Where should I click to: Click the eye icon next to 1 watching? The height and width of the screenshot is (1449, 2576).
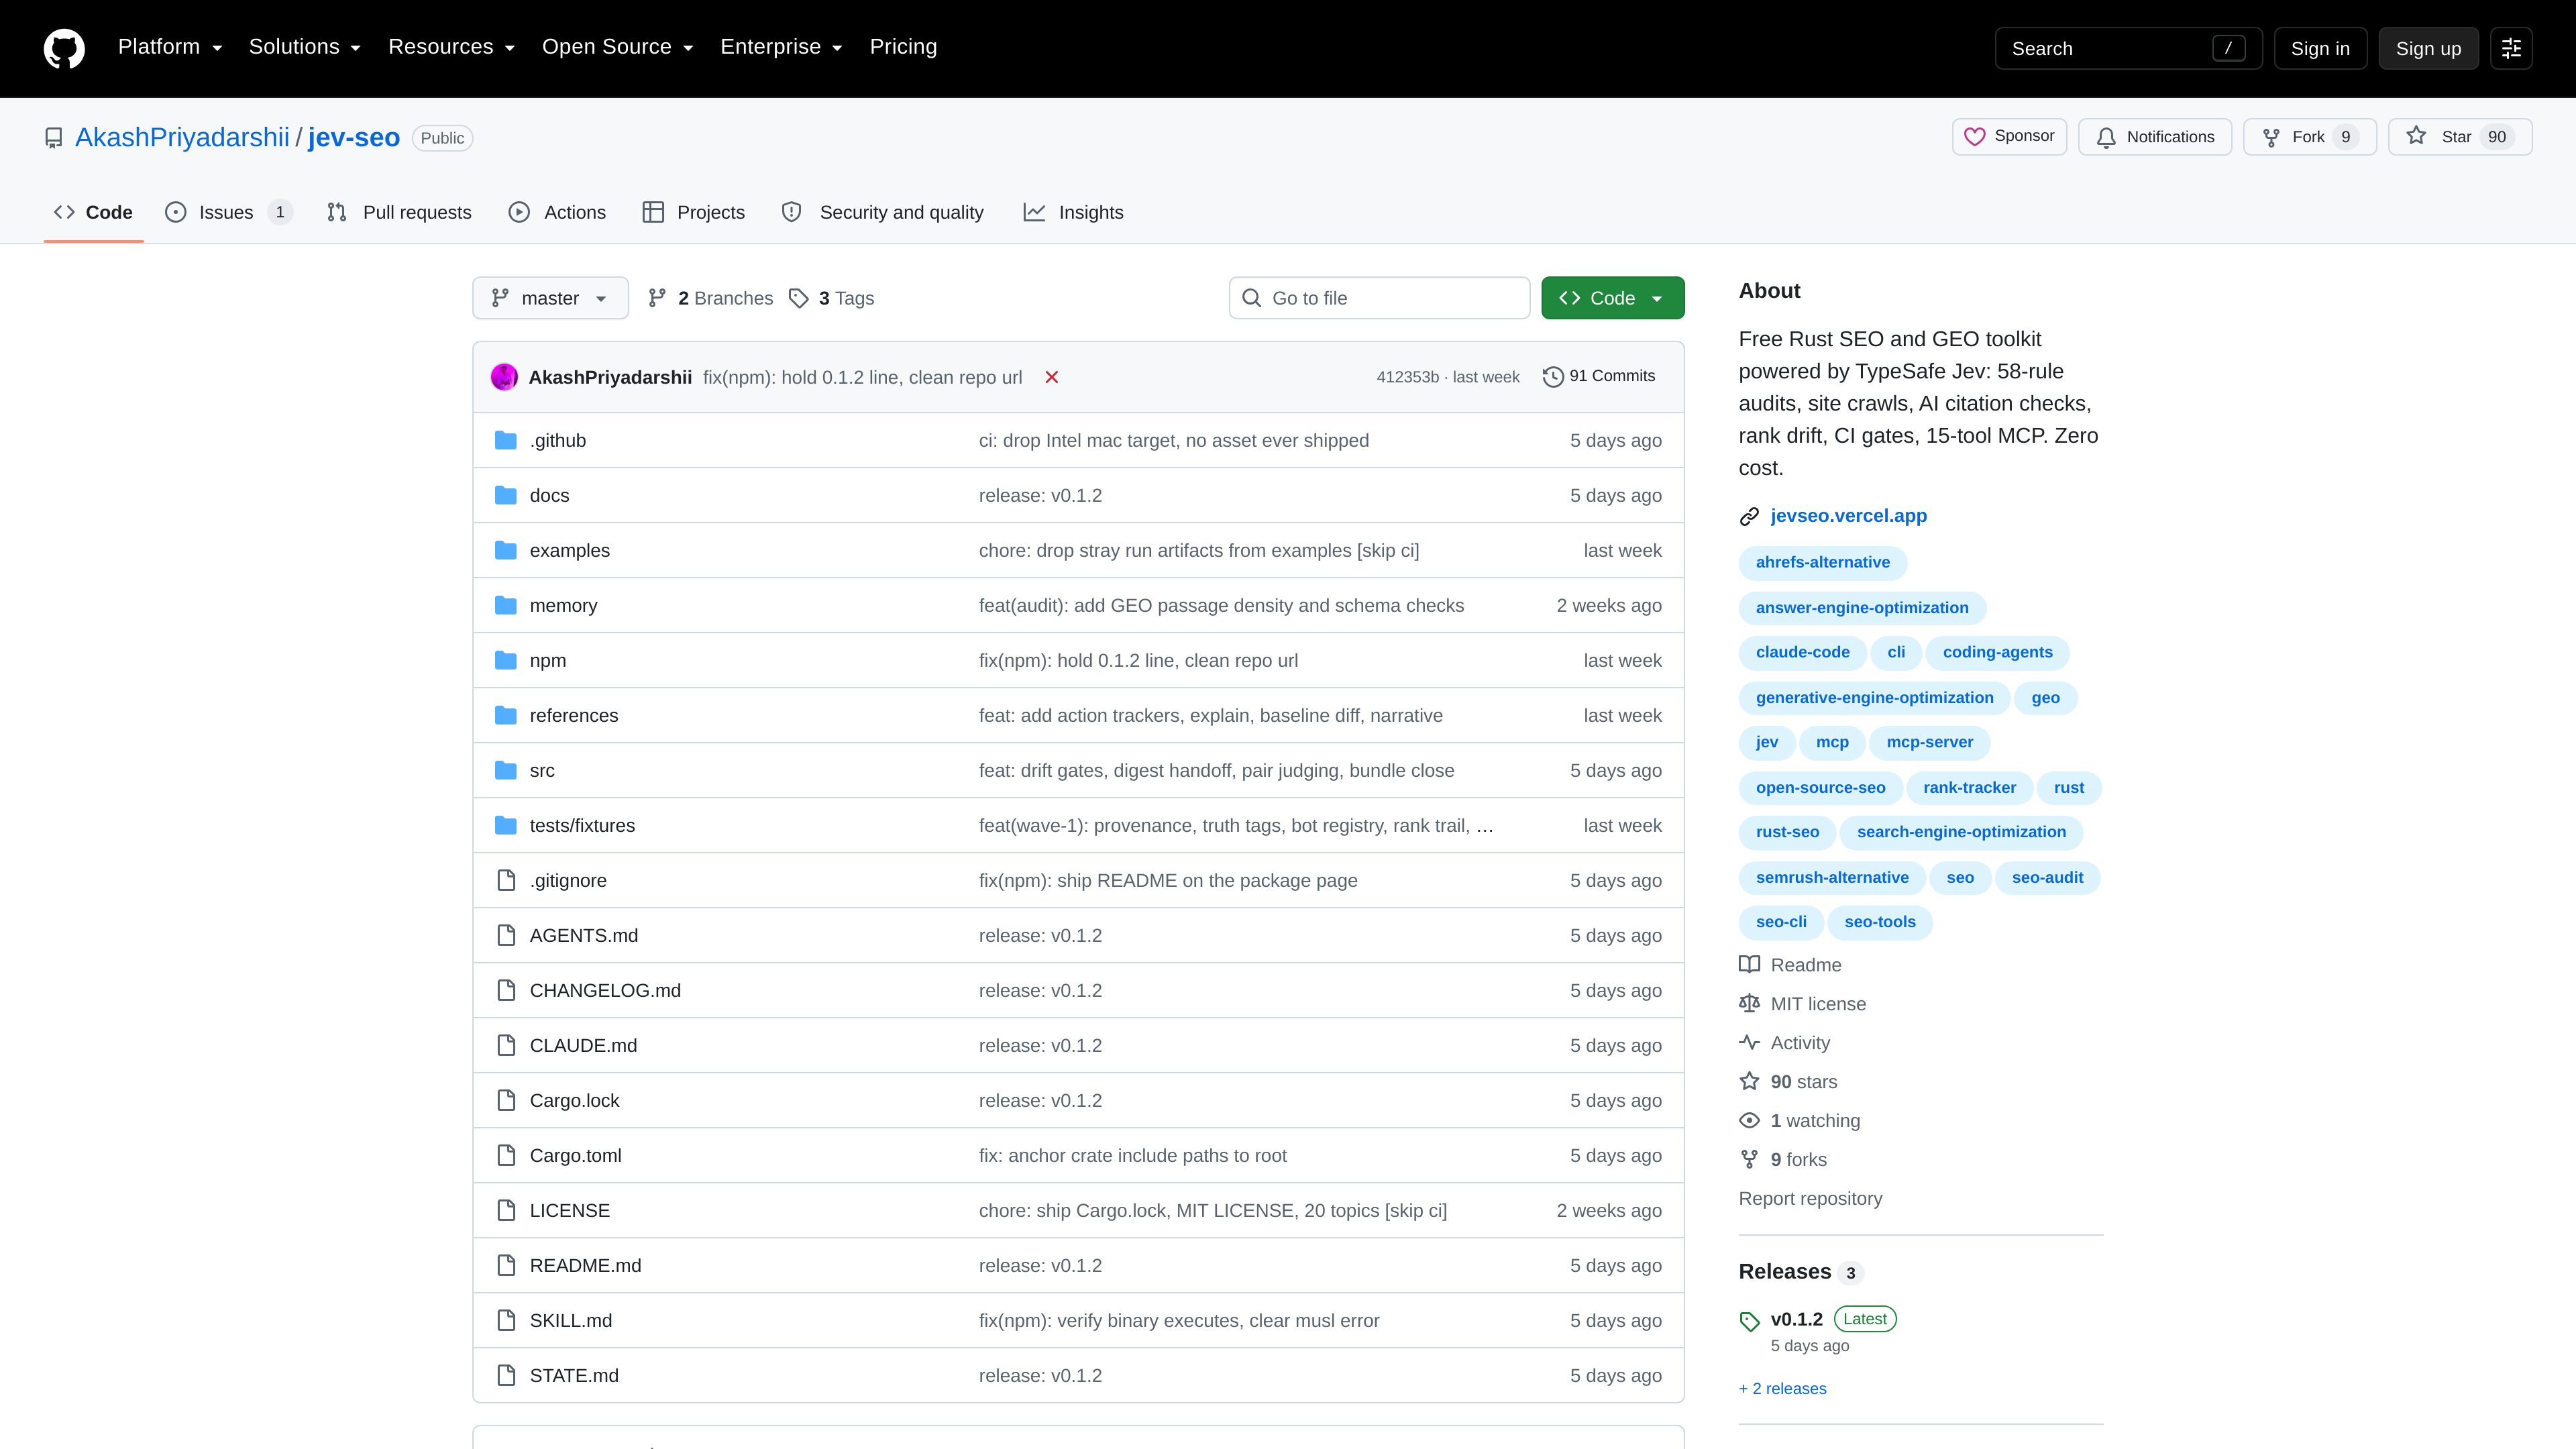(1749, 1121)
